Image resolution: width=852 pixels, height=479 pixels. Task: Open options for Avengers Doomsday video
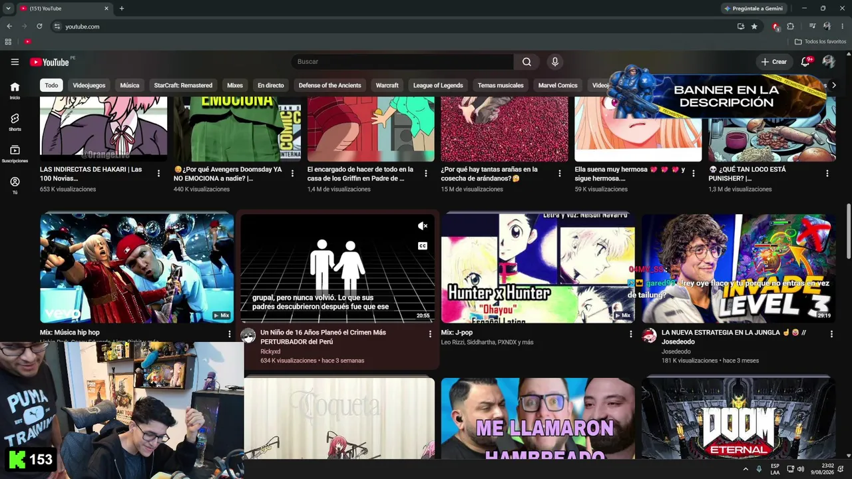click(x=292, y=174)
